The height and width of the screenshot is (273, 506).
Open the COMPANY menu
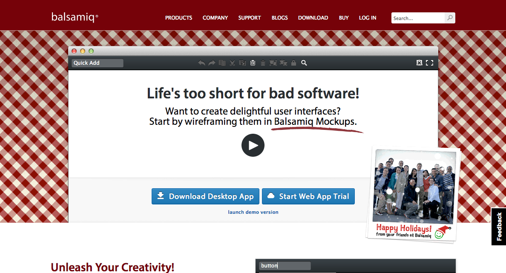click(215, 18)
